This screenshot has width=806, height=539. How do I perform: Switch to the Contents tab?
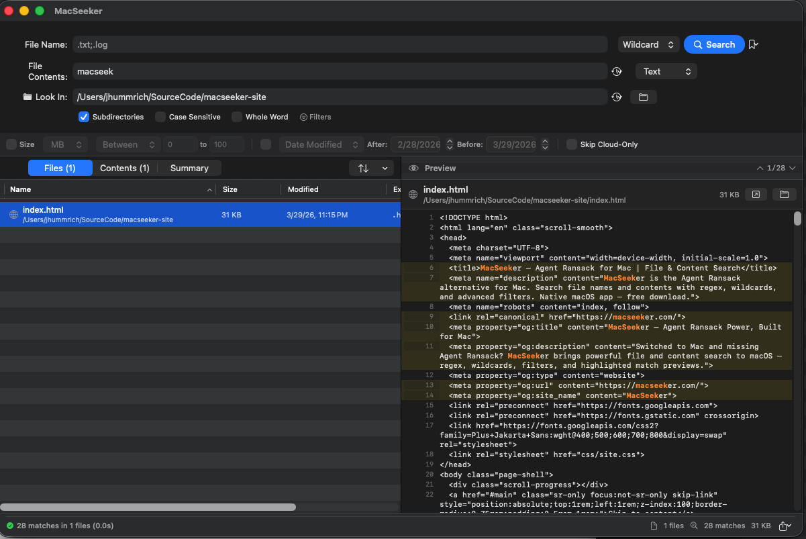coord(124,168)
